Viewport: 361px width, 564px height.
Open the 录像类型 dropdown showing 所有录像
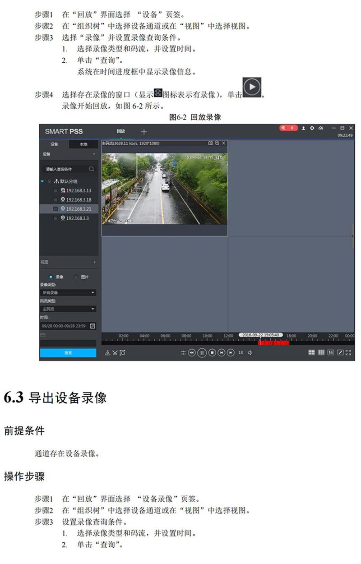tap(68, 292)
